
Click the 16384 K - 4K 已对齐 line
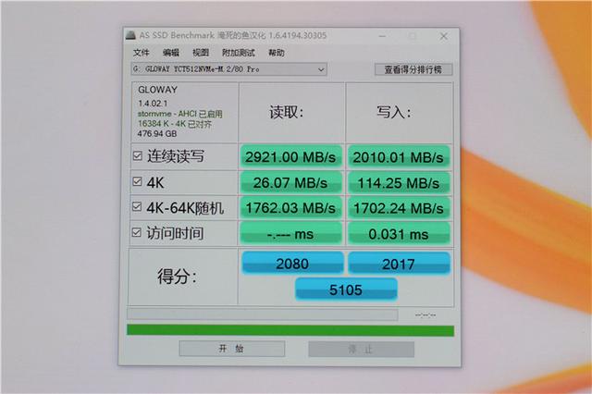[175, 124]
